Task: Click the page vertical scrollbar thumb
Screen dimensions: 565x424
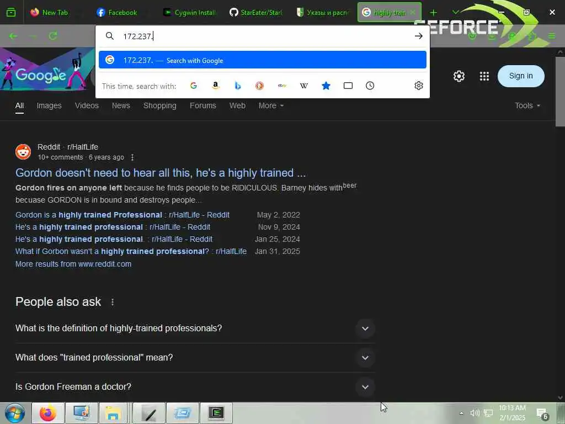Action: coord(560,92)
